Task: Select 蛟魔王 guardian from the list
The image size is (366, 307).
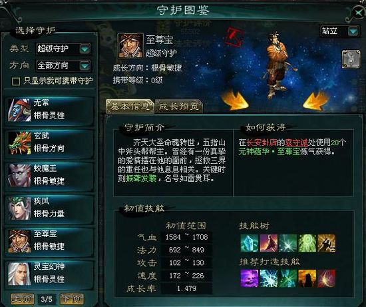Action: click(49, 175)
